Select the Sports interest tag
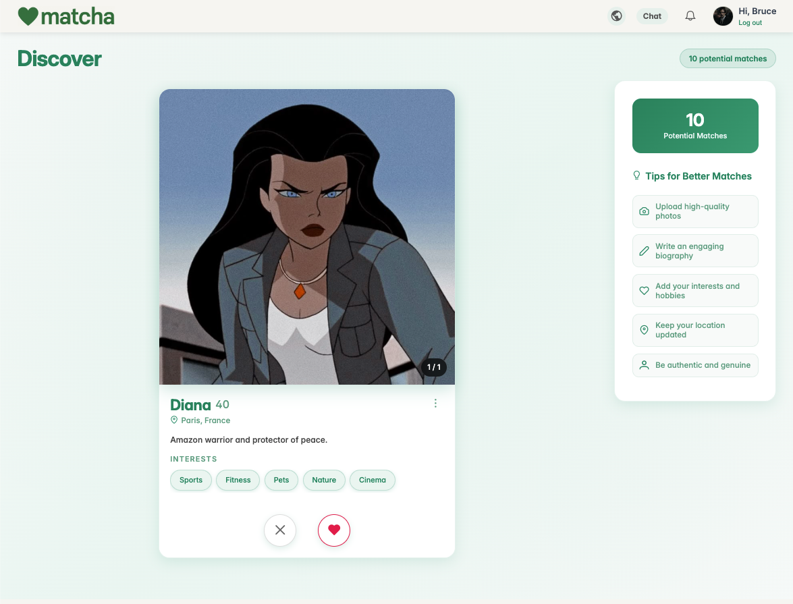The image size is (793, 604). (x=191, y=481)
